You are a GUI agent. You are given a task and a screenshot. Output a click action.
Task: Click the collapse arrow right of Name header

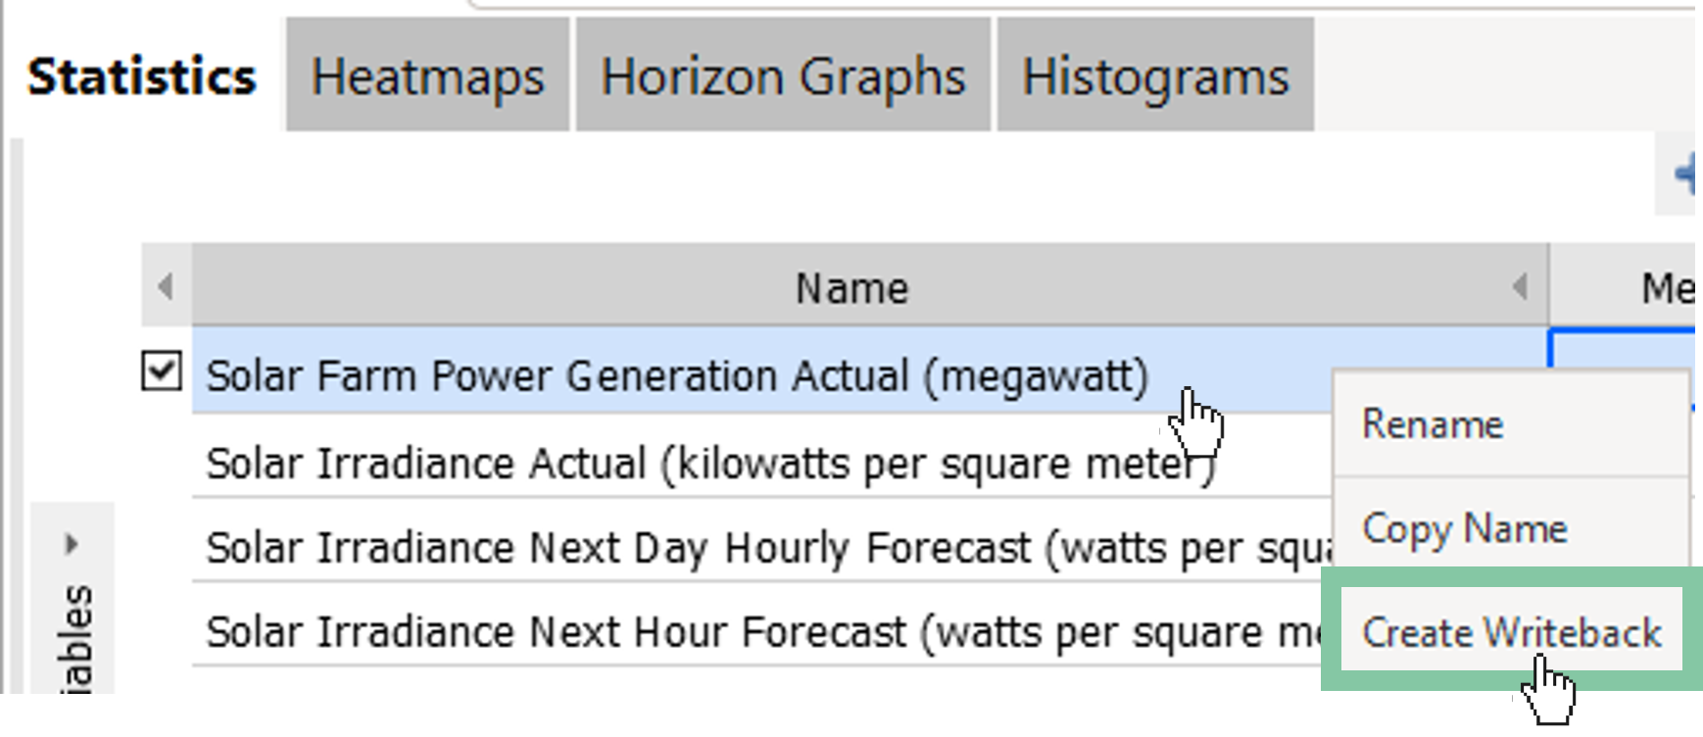pos(1520,286)
